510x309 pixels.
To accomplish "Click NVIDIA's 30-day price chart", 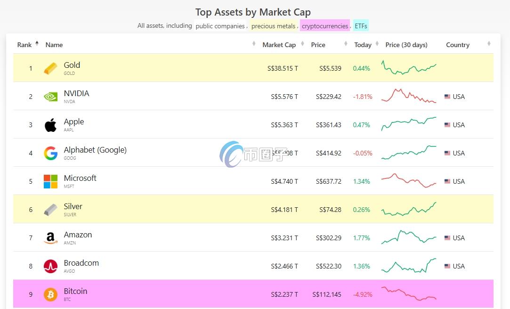I will 408,96.
